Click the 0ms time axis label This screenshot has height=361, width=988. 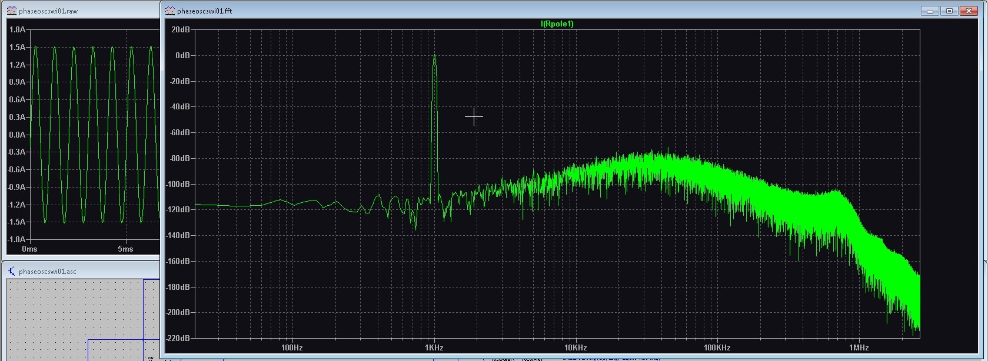(29, 249)
